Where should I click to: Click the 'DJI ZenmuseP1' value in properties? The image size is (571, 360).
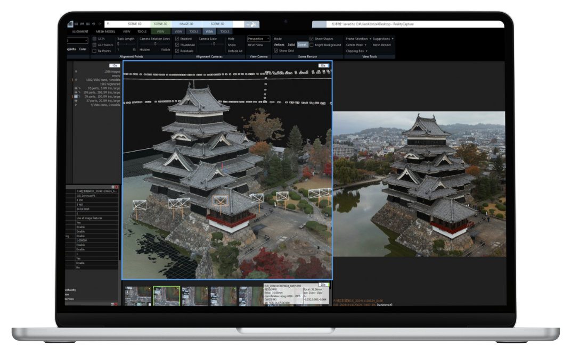pos(86,196)
